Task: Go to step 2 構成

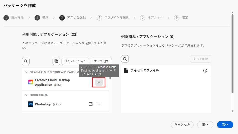Action: (x=42, y=18)
